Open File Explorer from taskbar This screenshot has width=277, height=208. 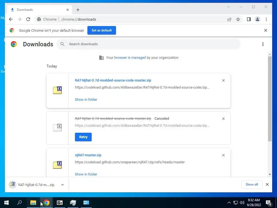(x=33, y=203)
